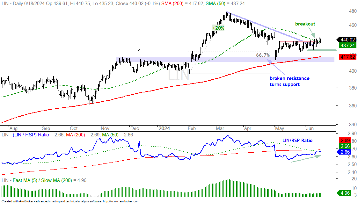
Task: Click the green 437.24 SMA 50 price tag
Action: click(347, 46)
